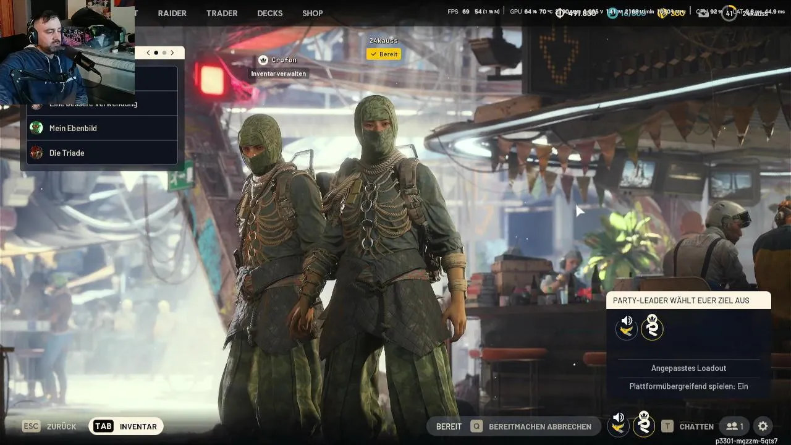The height and width of the screenshot is (445, 791).
Task: Click yellow bird avatar in bottom bar
Action: pyautogui.click(x=618, y=426)
